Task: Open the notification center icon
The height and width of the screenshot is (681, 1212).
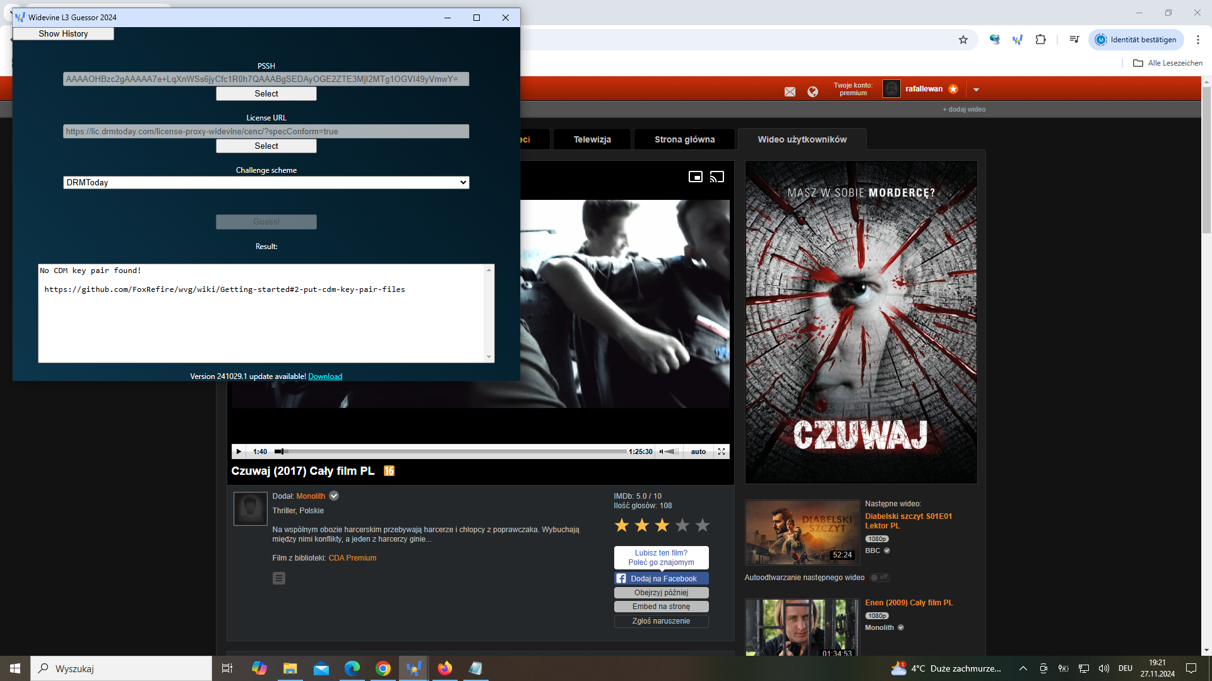Action: [x=1191, y=668]
